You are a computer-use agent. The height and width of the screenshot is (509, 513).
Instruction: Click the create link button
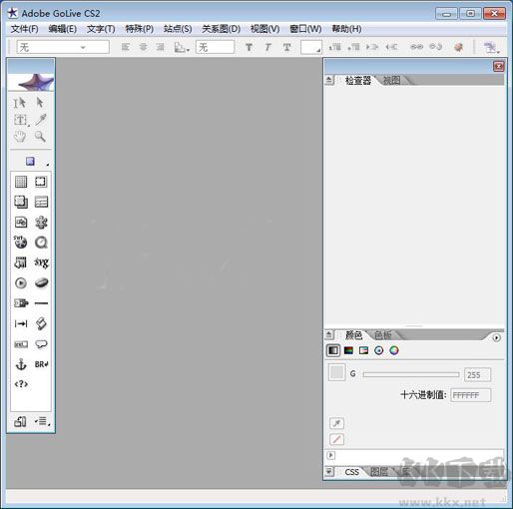tap(416, 47)
